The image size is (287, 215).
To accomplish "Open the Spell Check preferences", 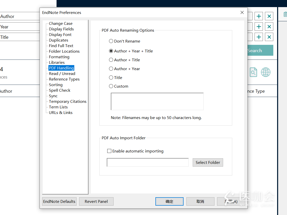I will click(x=60, y=90).
